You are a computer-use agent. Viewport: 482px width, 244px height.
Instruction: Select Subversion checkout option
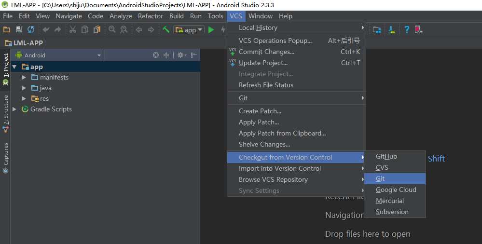coord(395,212)
